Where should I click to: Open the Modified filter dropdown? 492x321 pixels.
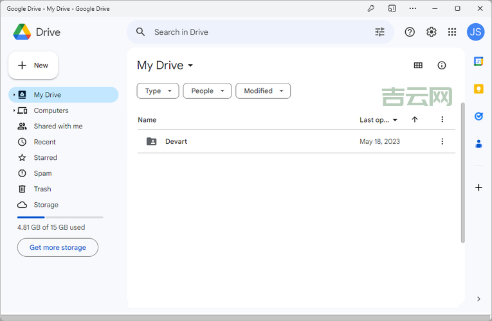262,91
